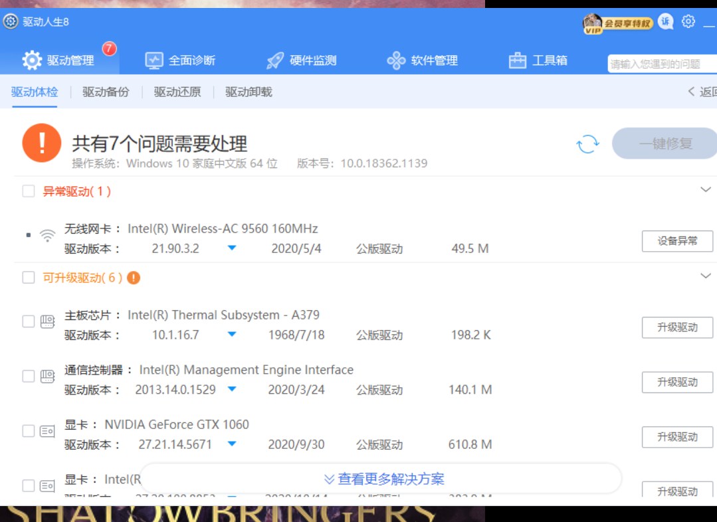Viewport: 717px width, 522px height.
Task: Click the graphics card icon for Intel 显卡
Action: (48, 485)
